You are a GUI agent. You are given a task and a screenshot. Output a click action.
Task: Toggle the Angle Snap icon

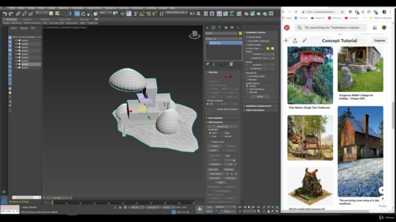pyautogui.click(x=142, y=14)
